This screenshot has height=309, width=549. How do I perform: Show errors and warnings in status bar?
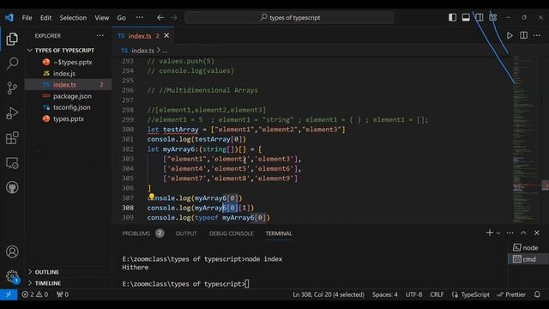pos(34,294)
